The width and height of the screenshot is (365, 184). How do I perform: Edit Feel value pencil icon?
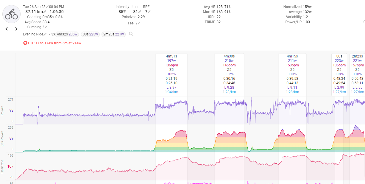(139, 23)
